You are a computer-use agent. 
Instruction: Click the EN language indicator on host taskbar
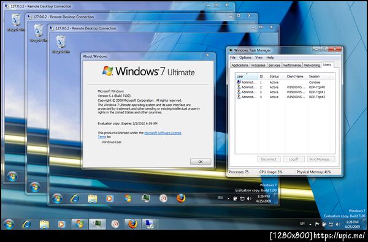coord(302,224)
